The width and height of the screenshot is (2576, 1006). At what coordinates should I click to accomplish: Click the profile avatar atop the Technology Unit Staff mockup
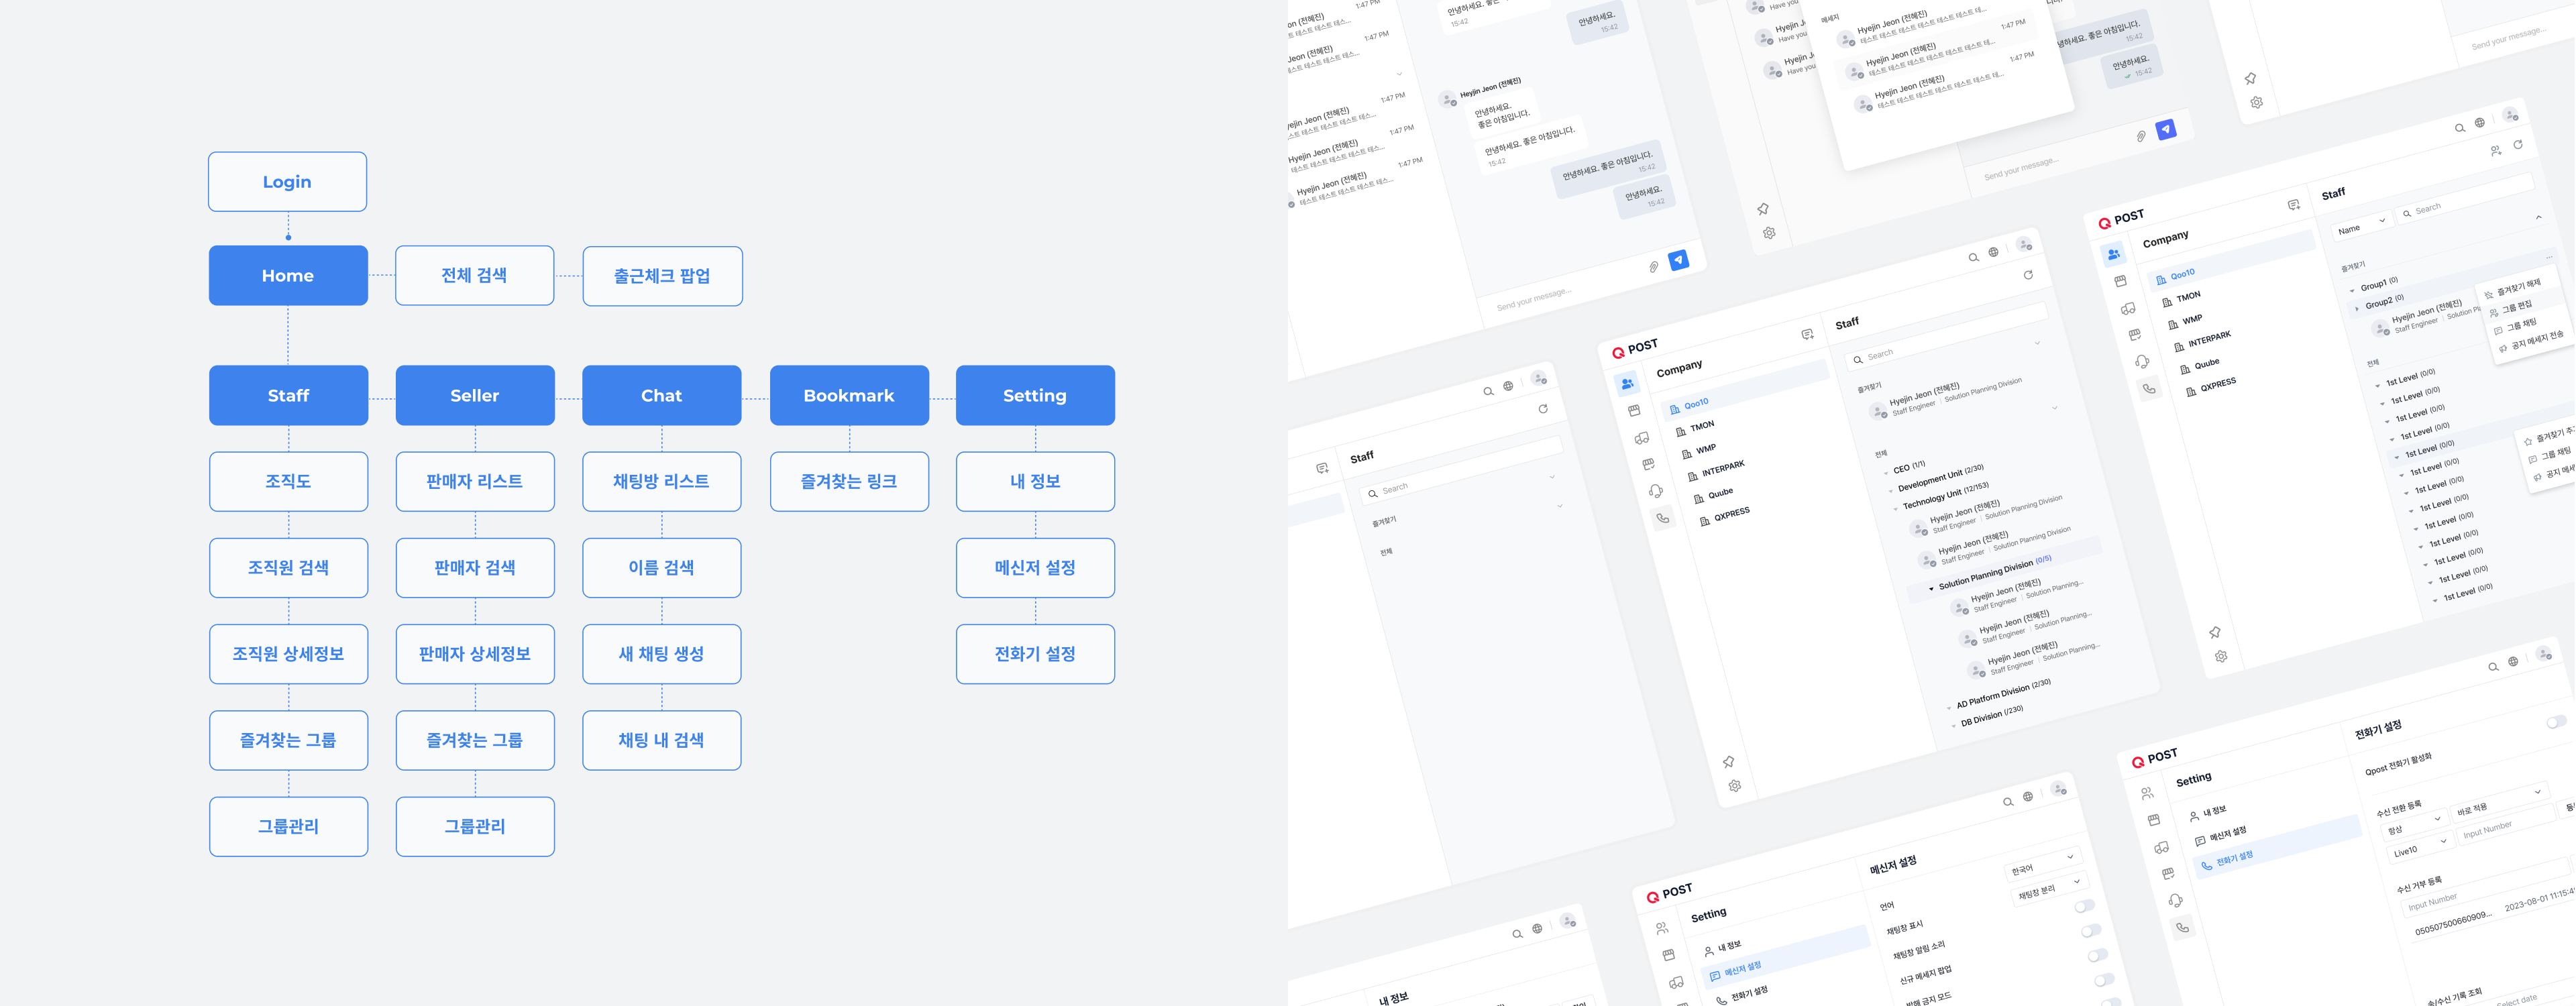point(2024,244)
